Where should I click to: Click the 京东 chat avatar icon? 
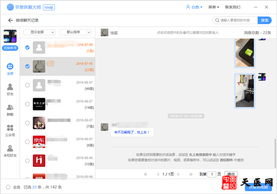pyautogui.click(x=39, y=142)
